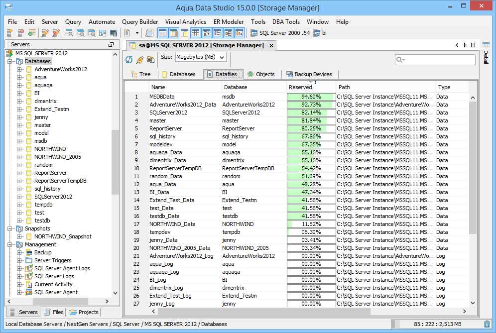Click the server group toolbar icon
Viewport: 496px width, 333px height.
(x=32, y=33)
